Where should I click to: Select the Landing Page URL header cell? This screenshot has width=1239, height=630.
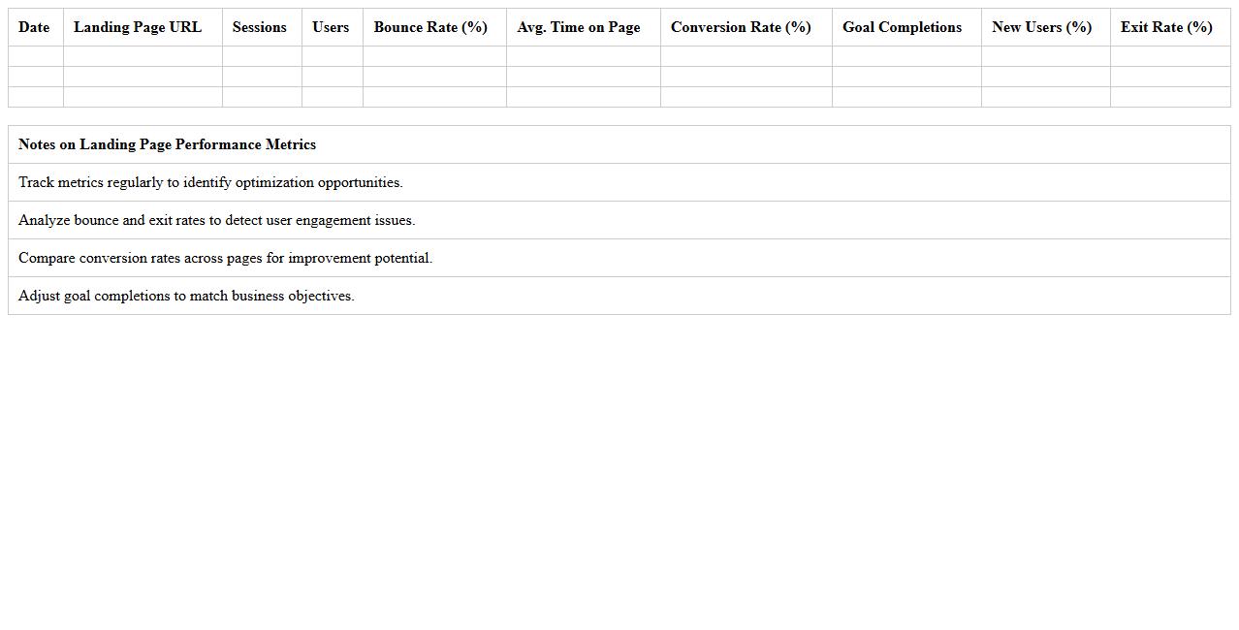[142, 27]
